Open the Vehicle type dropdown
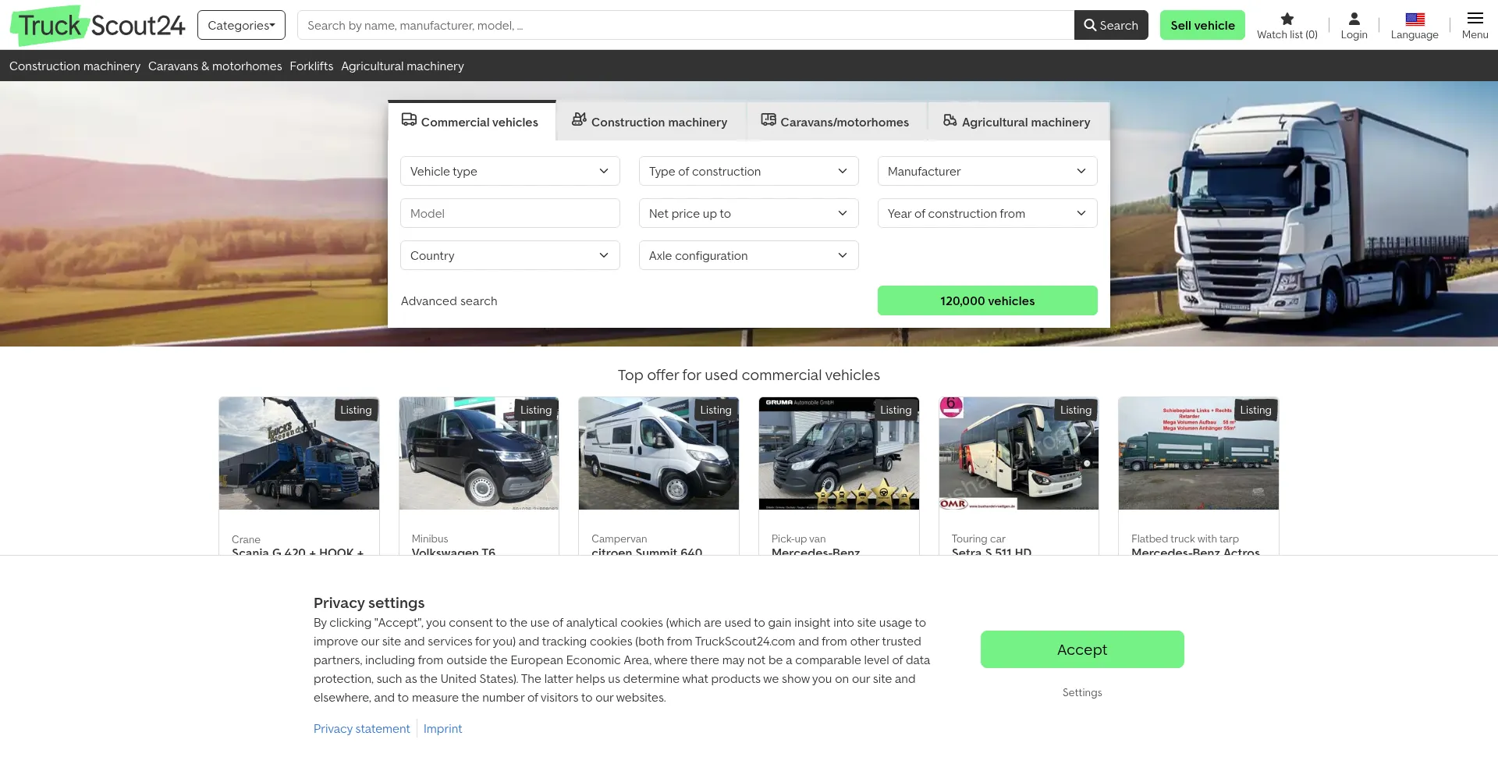This screenshot has height=775, width=1498. click(x=510, y=171)
